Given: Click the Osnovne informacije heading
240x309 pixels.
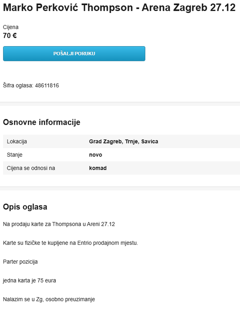Looking at the screenshot, I should click(x=42, y=122).
